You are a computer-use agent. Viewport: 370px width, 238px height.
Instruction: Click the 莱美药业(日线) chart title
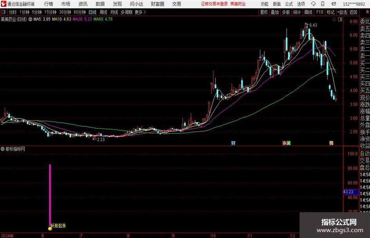(x=14, y=19)
